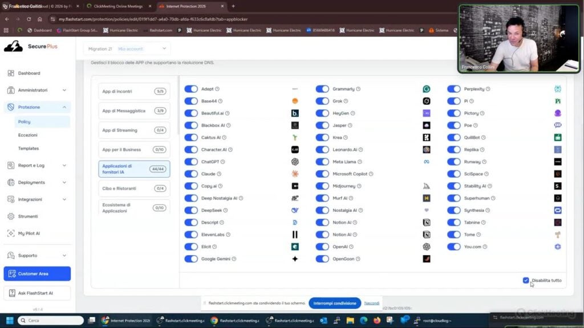Screen dimensions: 584x328
Task: Click the Interrompi condivisione button
Action: tap(335, 303)
